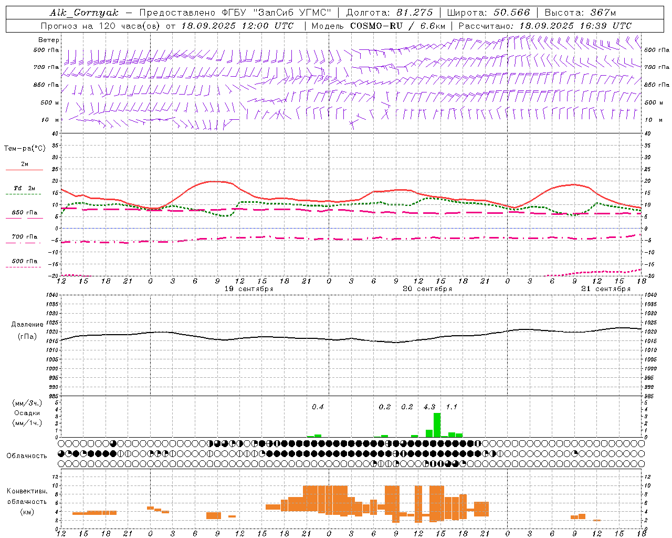Click the Ветер wind panel label
Viewport: 672px width, 538px height.
48,40
